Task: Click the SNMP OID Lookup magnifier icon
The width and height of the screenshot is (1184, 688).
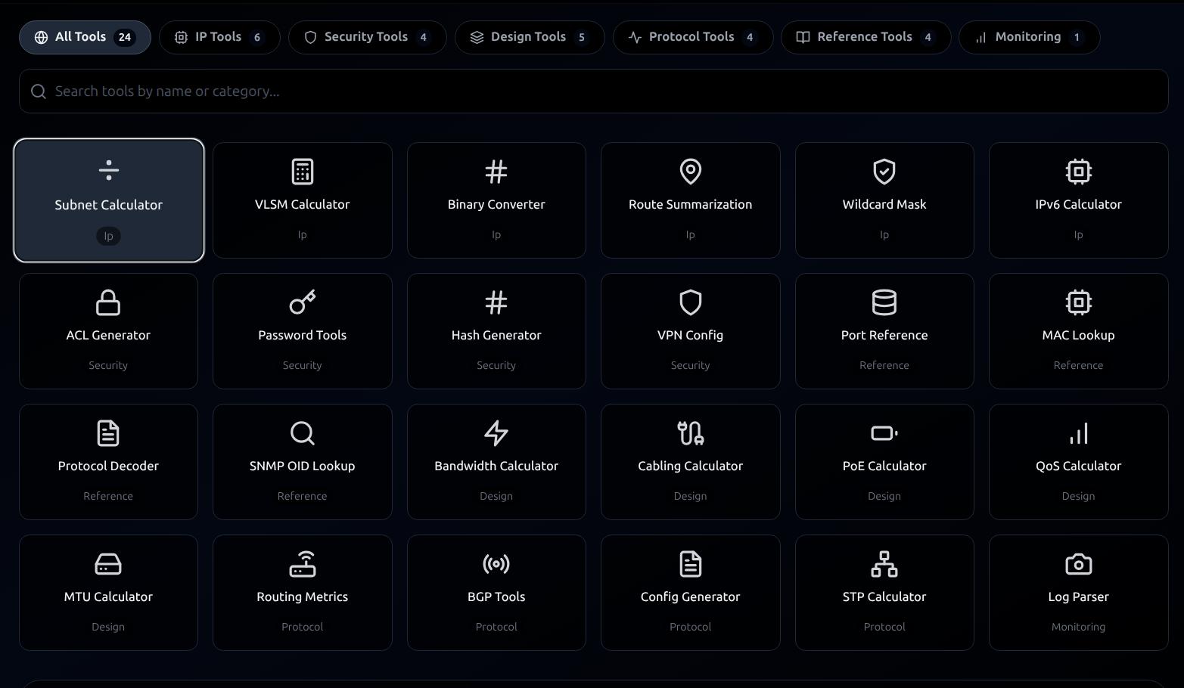Action: (x=302, y=433)
